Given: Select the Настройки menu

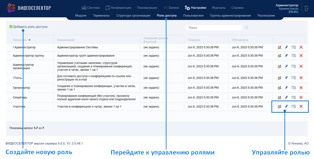Looking at the screenshot, I should coord(195,8).
